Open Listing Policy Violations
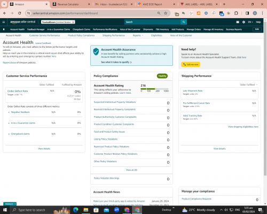Viewport: 267px width, 214px height. 106,139
